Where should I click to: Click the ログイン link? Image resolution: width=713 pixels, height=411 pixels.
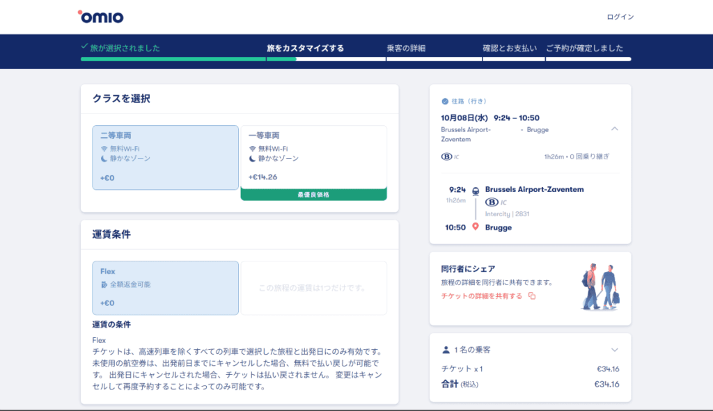pos(620,17)
